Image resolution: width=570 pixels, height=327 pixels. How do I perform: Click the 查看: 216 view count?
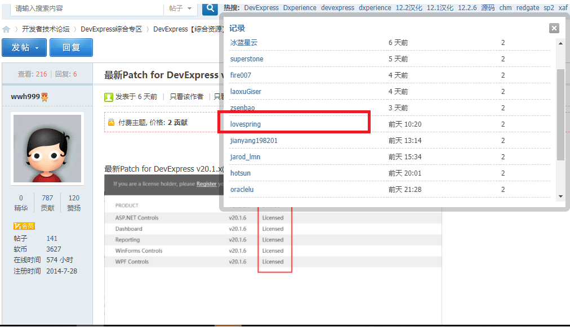coord(32,74)
